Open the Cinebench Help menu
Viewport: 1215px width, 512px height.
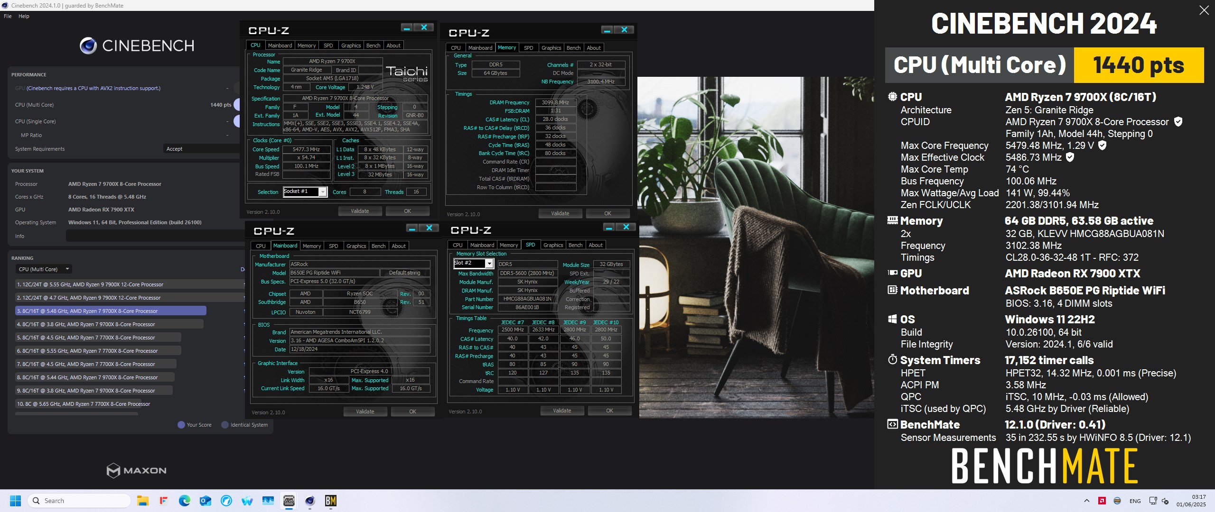click(24, 16)
